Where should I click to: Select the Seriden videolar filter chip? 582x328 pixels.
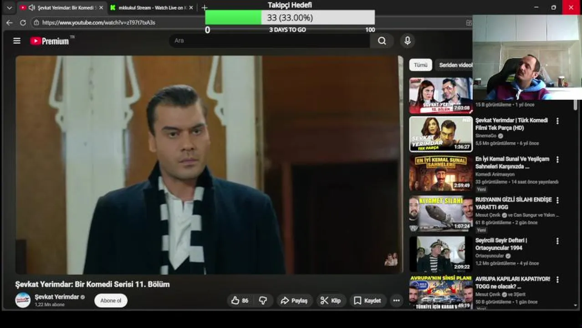tap(454, 65)
